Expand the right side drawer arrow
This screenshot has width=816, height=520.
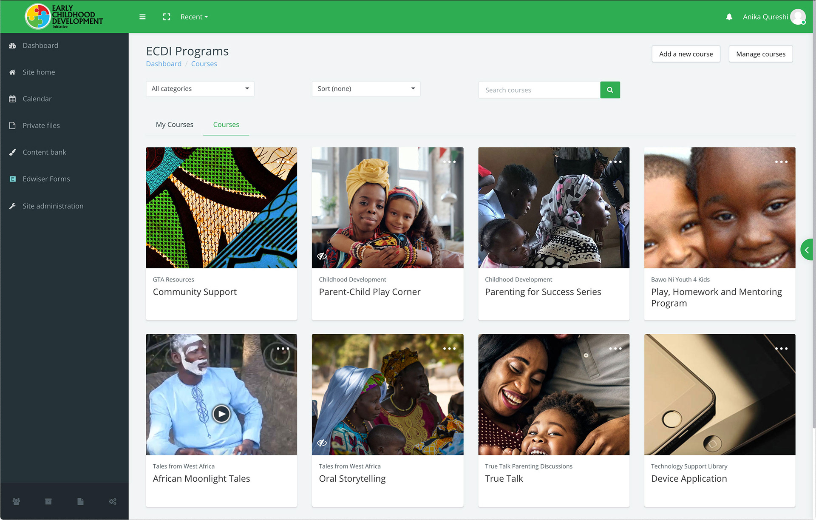[807, 250]
